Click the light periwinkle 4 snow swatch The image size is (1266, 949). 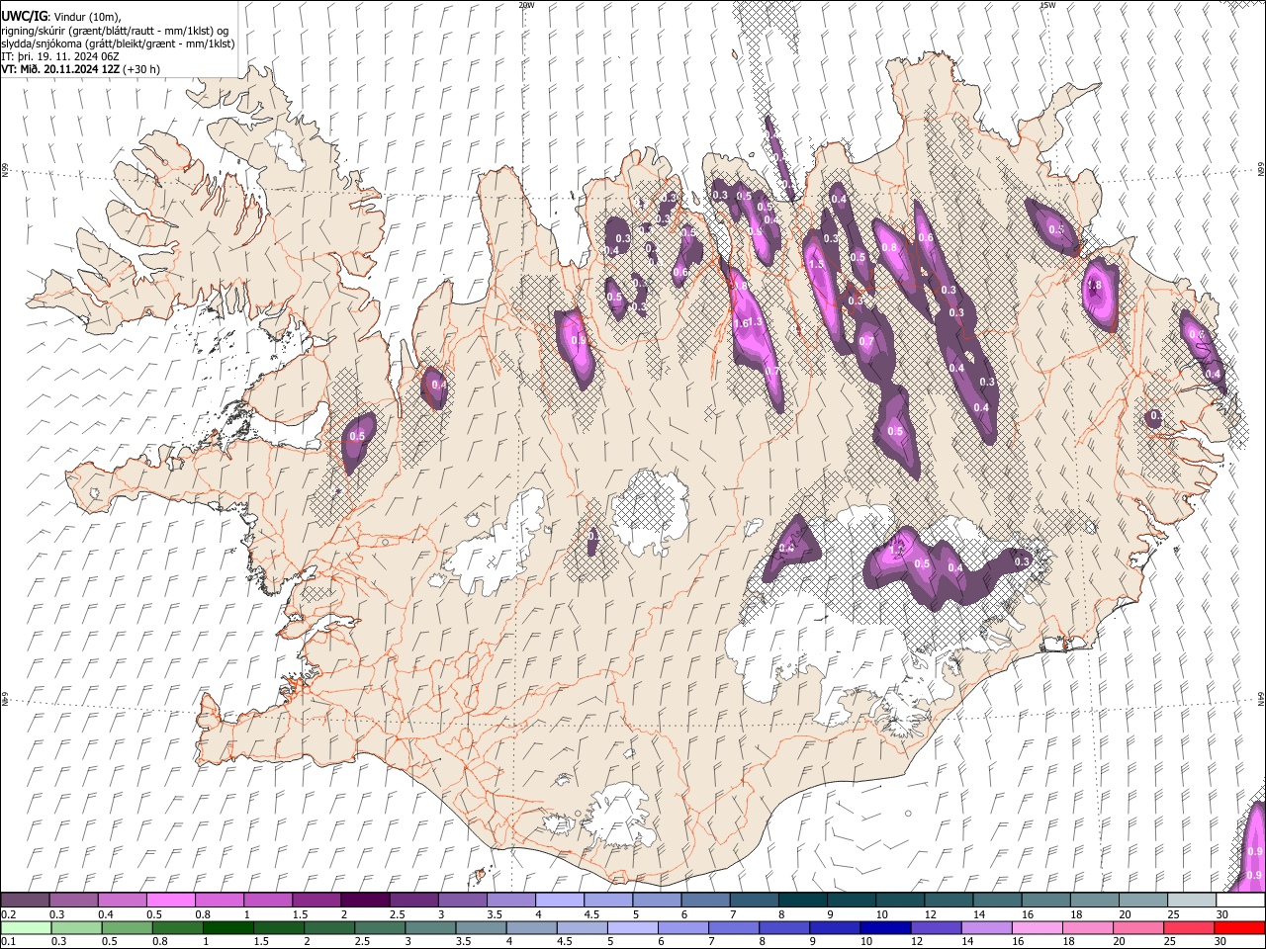pos(560,900)
